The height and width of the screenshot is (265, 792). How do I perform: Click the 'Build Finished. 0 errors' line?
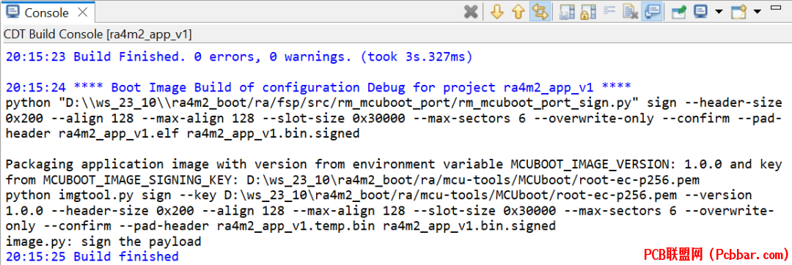click(239, 57)
